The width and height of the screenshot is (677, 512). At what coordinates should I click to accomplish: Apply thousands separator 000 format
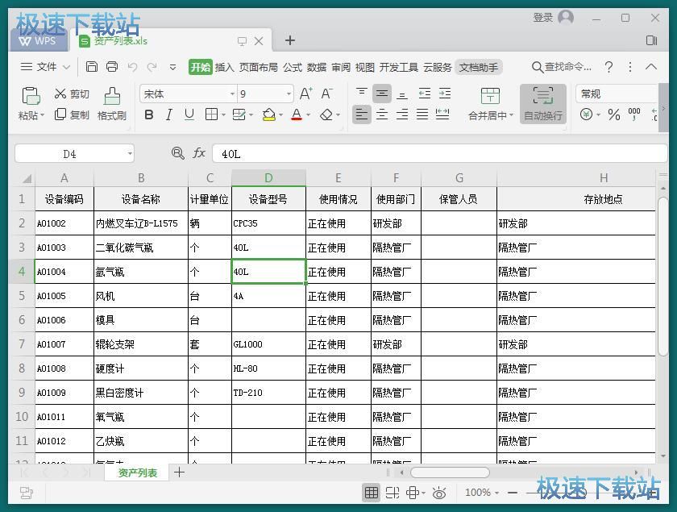point(633,114)
